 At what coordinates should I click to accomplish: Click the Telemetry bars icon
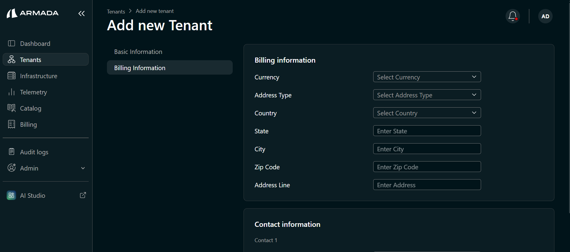[x=11, y=92]
